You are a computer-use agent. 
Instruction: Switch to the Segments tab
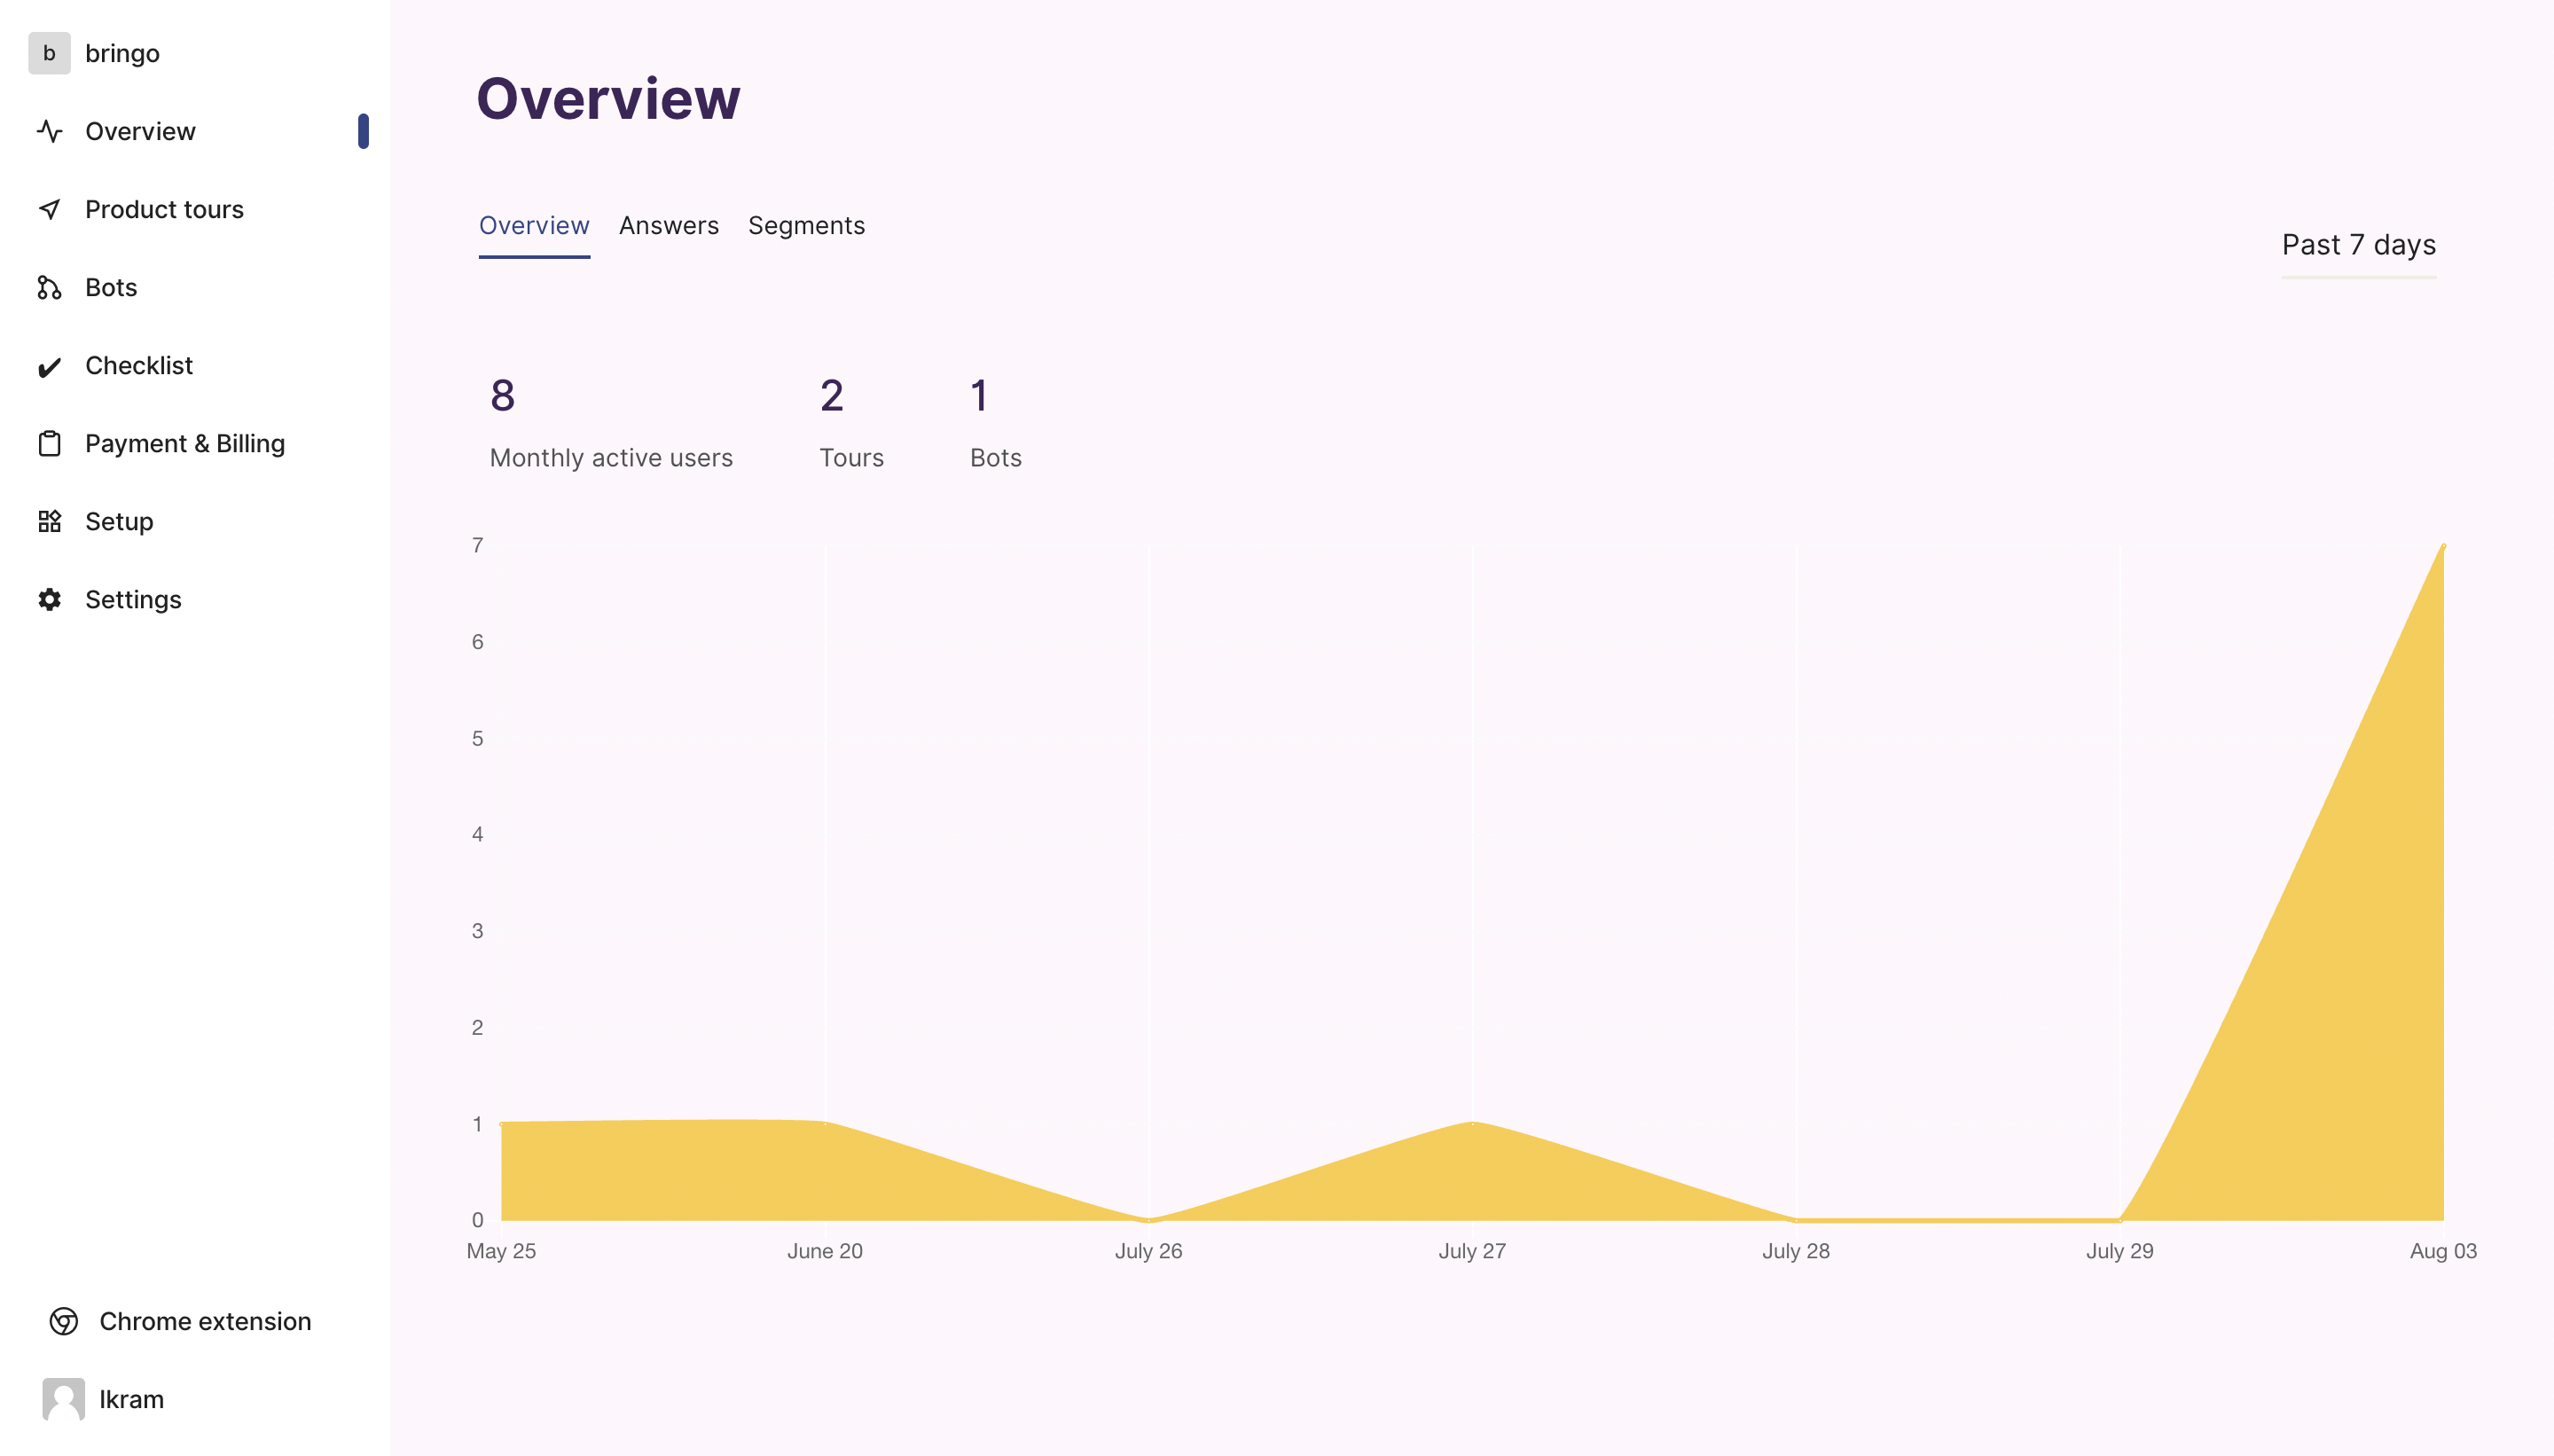coord(806,226)
